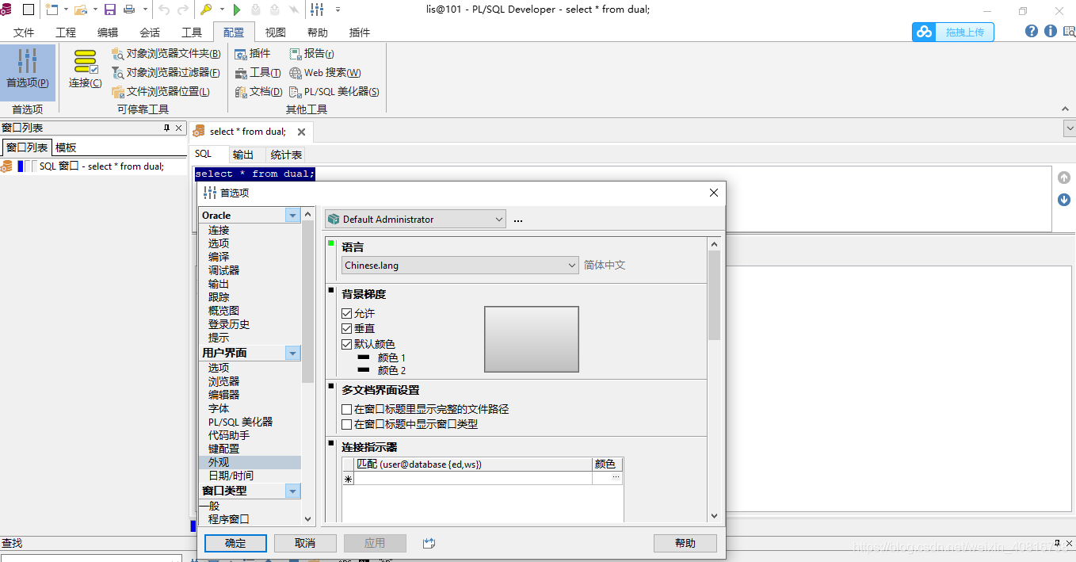Toggle the 垂直 checkbox
Screen dimensions: 1076x562
click(x=347, y=328)
